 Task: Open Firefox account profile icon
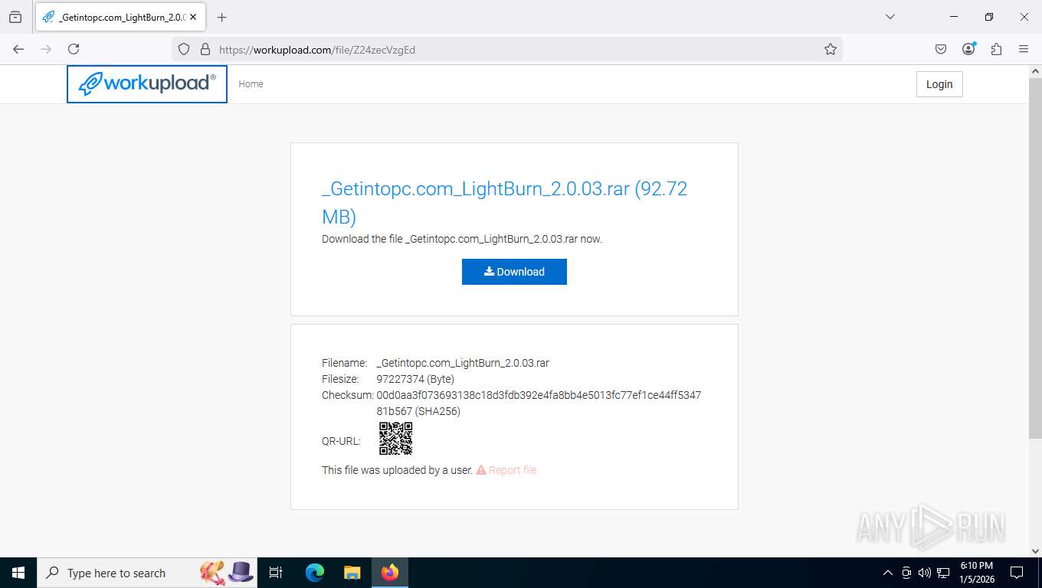(x=968, y=49)
